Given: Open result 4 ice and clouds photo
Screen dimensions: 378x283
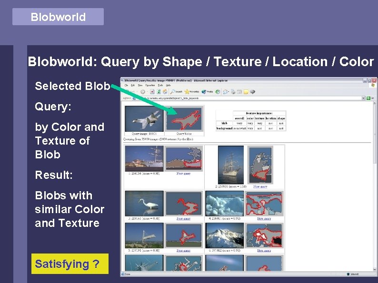Looking at the screenshot, I should point(224,204).
